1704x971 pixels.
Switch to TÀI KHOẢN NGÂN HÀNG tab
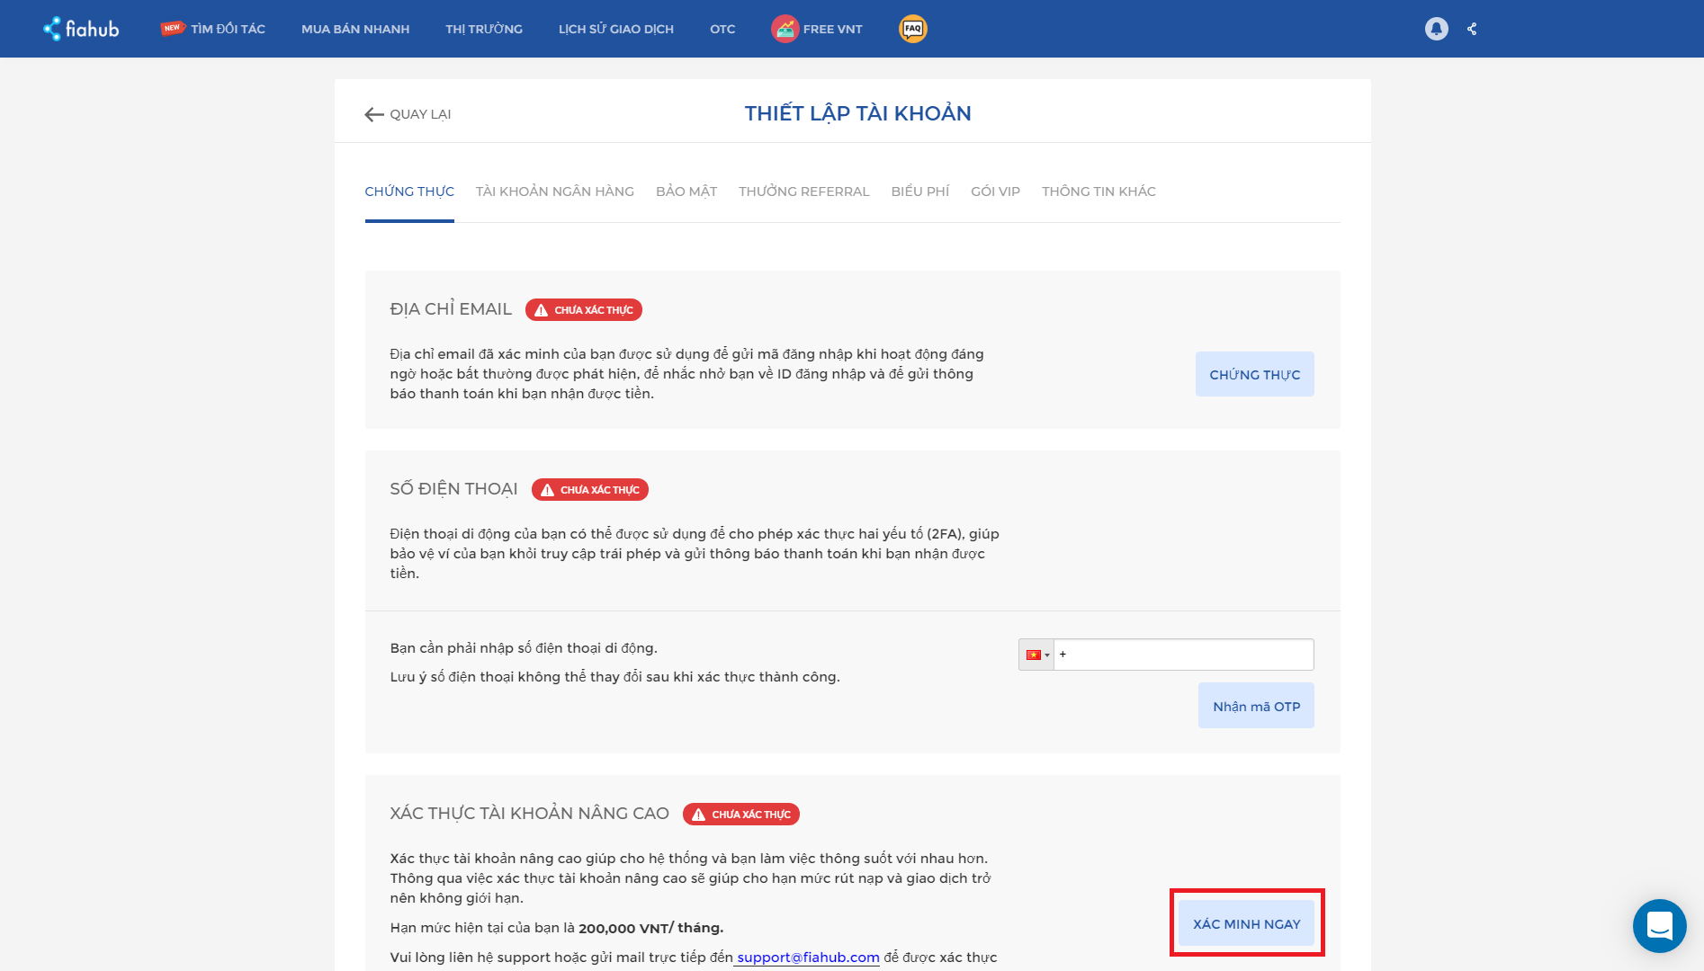[x=553, y=191]
